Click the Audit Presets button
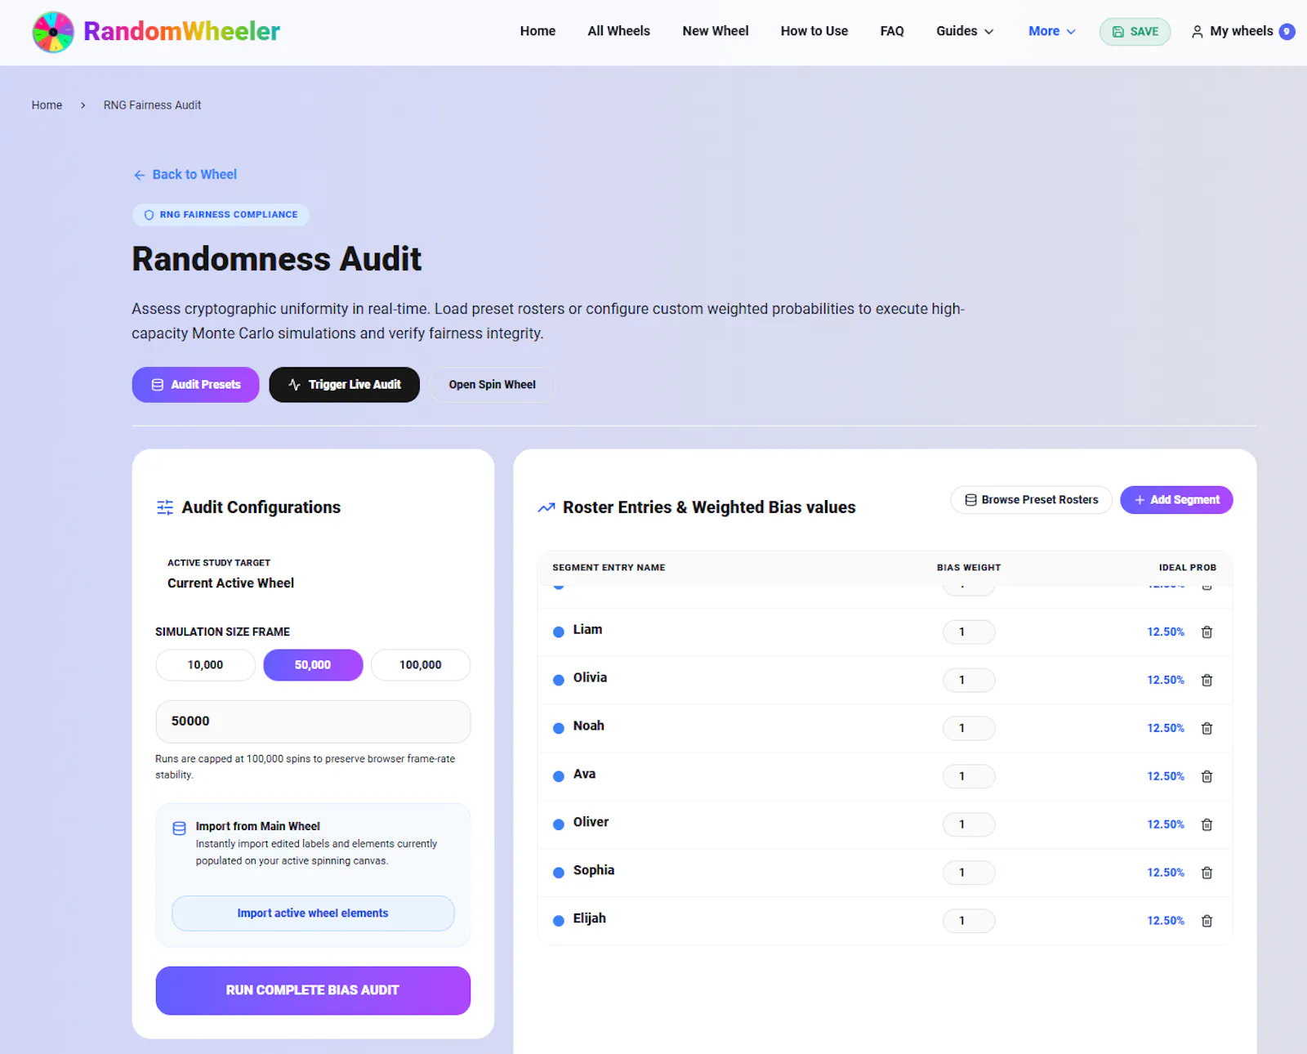1307x1054 pixels. point(195,385)
